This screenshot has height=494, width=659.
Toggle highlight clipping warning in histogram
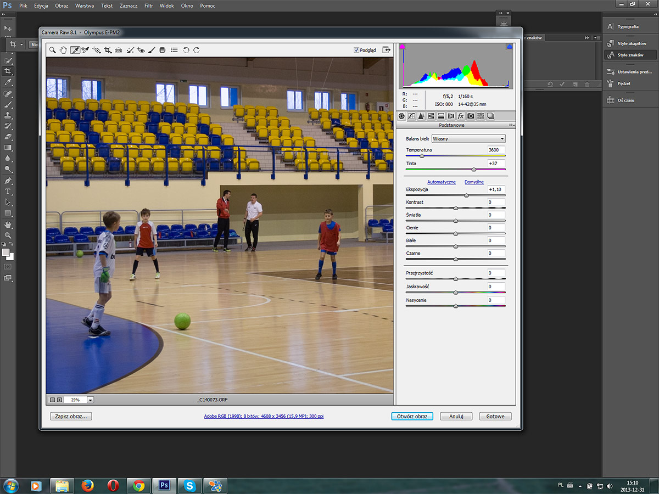pos(510,47)
